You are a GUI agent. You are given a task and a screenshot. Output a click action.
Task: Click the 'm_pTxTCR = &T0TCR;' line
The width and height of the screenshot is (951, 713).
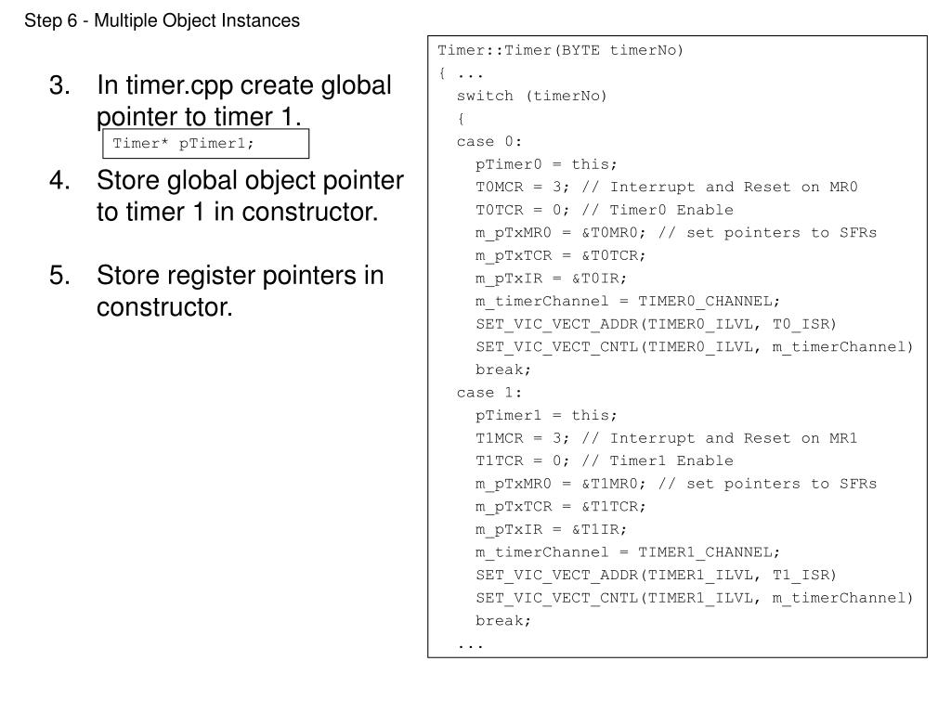[x=561, y=256]
